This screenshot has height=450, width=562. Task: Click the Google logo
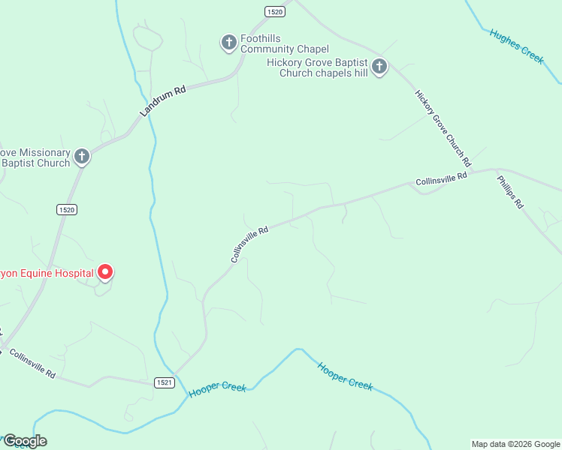click(x=25, y=441)
